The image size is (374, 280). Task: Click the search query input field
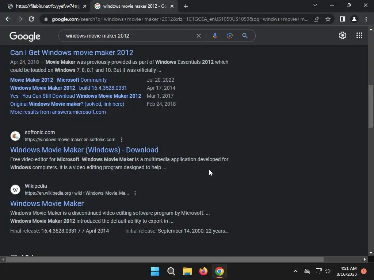129,36
